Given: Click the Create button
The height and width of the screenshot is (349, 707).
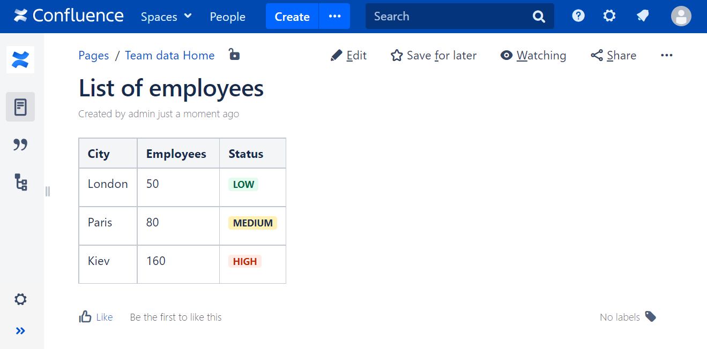Looking at the screenshot, I should (x=292, y=17).
